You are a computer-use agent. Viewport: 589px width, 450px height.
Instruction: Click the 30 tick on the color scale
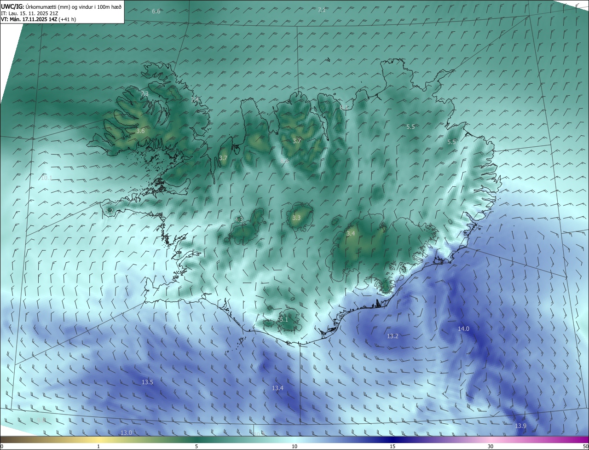[x=491, y=447]
